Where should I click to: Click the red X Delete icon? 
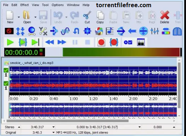pyautogui.click(x=165, y=15)
